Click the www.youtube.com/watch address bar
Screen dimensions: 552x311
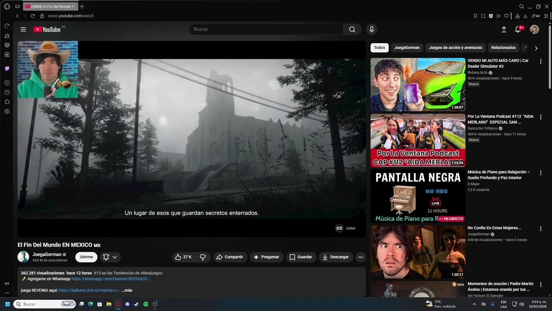coord(71,16)
